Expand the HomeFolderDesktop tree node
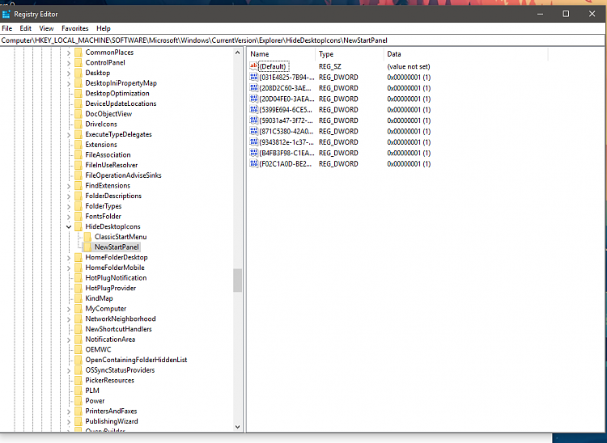The image size is (607, 443). 69,257
